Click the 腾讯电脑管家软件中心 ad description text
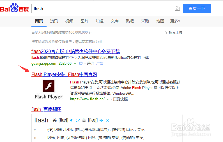The image size is (223, 142). tap(90, 57)
